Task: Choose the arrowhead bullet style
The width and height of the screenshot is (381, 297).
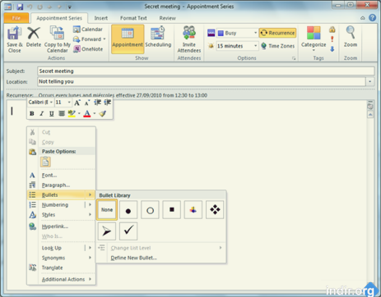Action: pyautogui.click(x=107, y=231)
